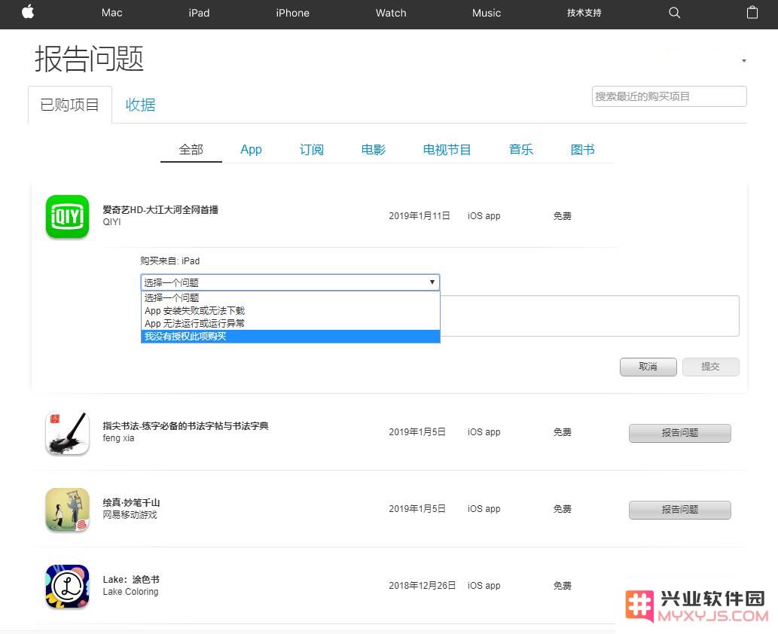This screenshot has width=778, height=634.
Task: Click the 取消 button
Action: click(x=648, y=367)
